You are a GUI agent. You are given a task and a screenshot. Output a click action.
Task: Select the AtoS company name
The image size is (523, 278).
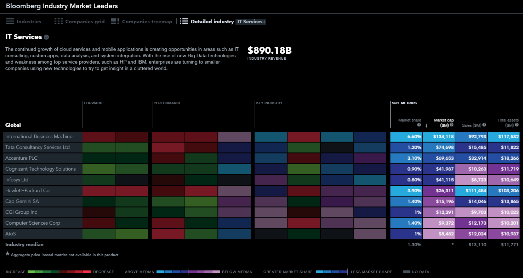point(11,234)
